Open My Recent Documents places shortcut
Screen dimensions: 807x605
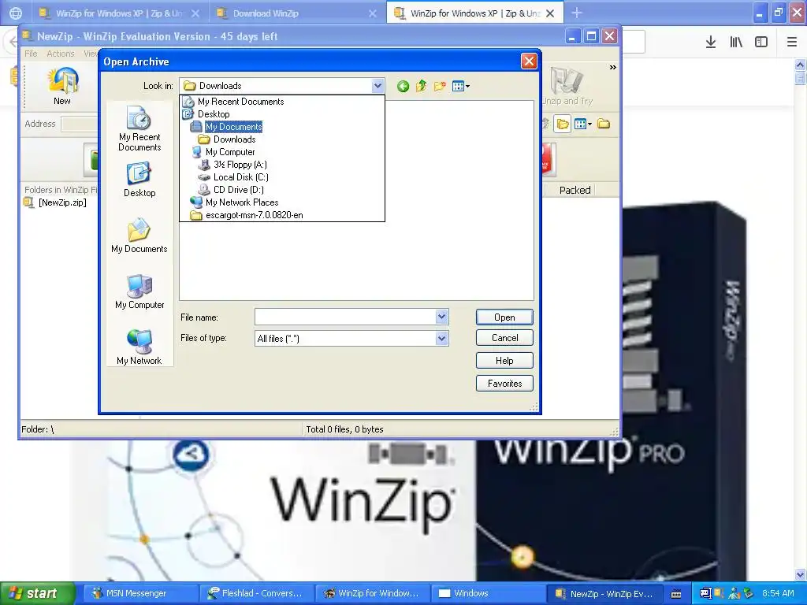tap(139, 128)
